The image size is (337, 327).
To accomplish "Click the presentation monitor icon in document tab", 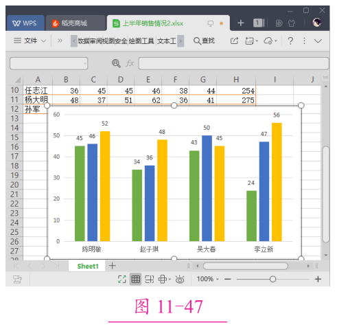I will [x=210, y=23].
